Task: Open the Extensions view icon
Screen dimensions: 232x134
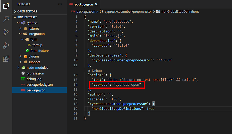Action: 6,59
